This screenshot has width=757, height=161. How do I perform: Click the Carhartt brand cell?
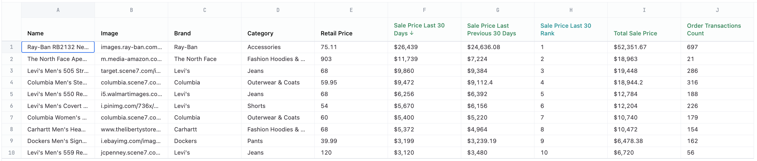click(x=186, y=129)
